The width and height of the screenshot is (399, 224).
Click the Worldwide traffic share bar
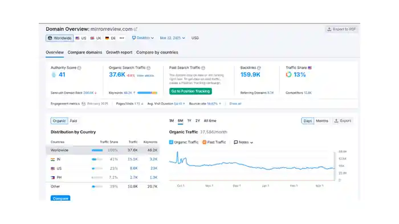coord(97,150)
